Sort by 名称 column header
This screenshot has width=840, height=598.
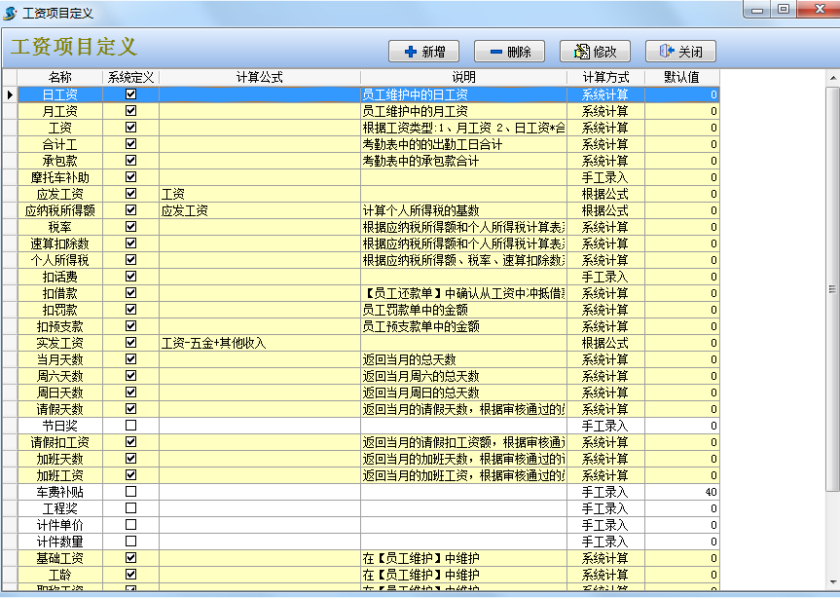pos(59,77)
